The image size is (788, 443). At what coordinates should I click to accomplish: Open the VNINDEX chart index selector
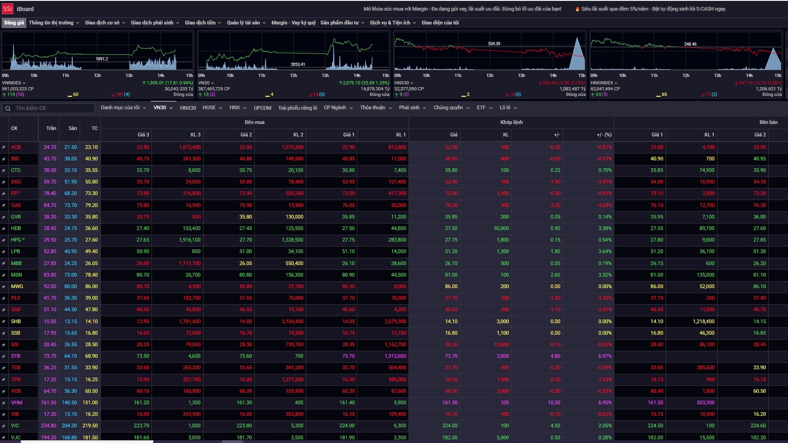14,83
